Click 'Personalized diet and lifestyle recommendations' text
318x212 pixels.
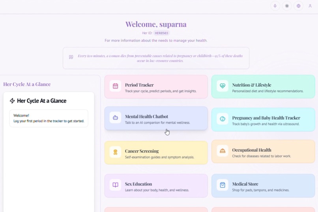click(268, 91)
